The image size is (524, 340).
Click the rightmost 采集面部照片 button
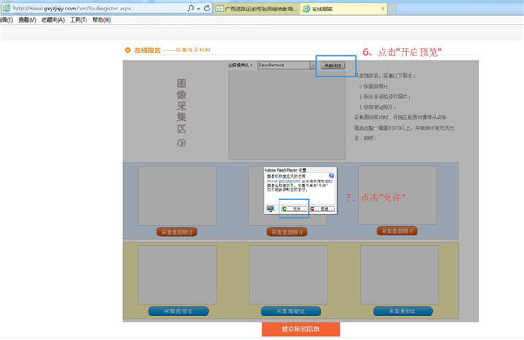click(x=397, y=231)
